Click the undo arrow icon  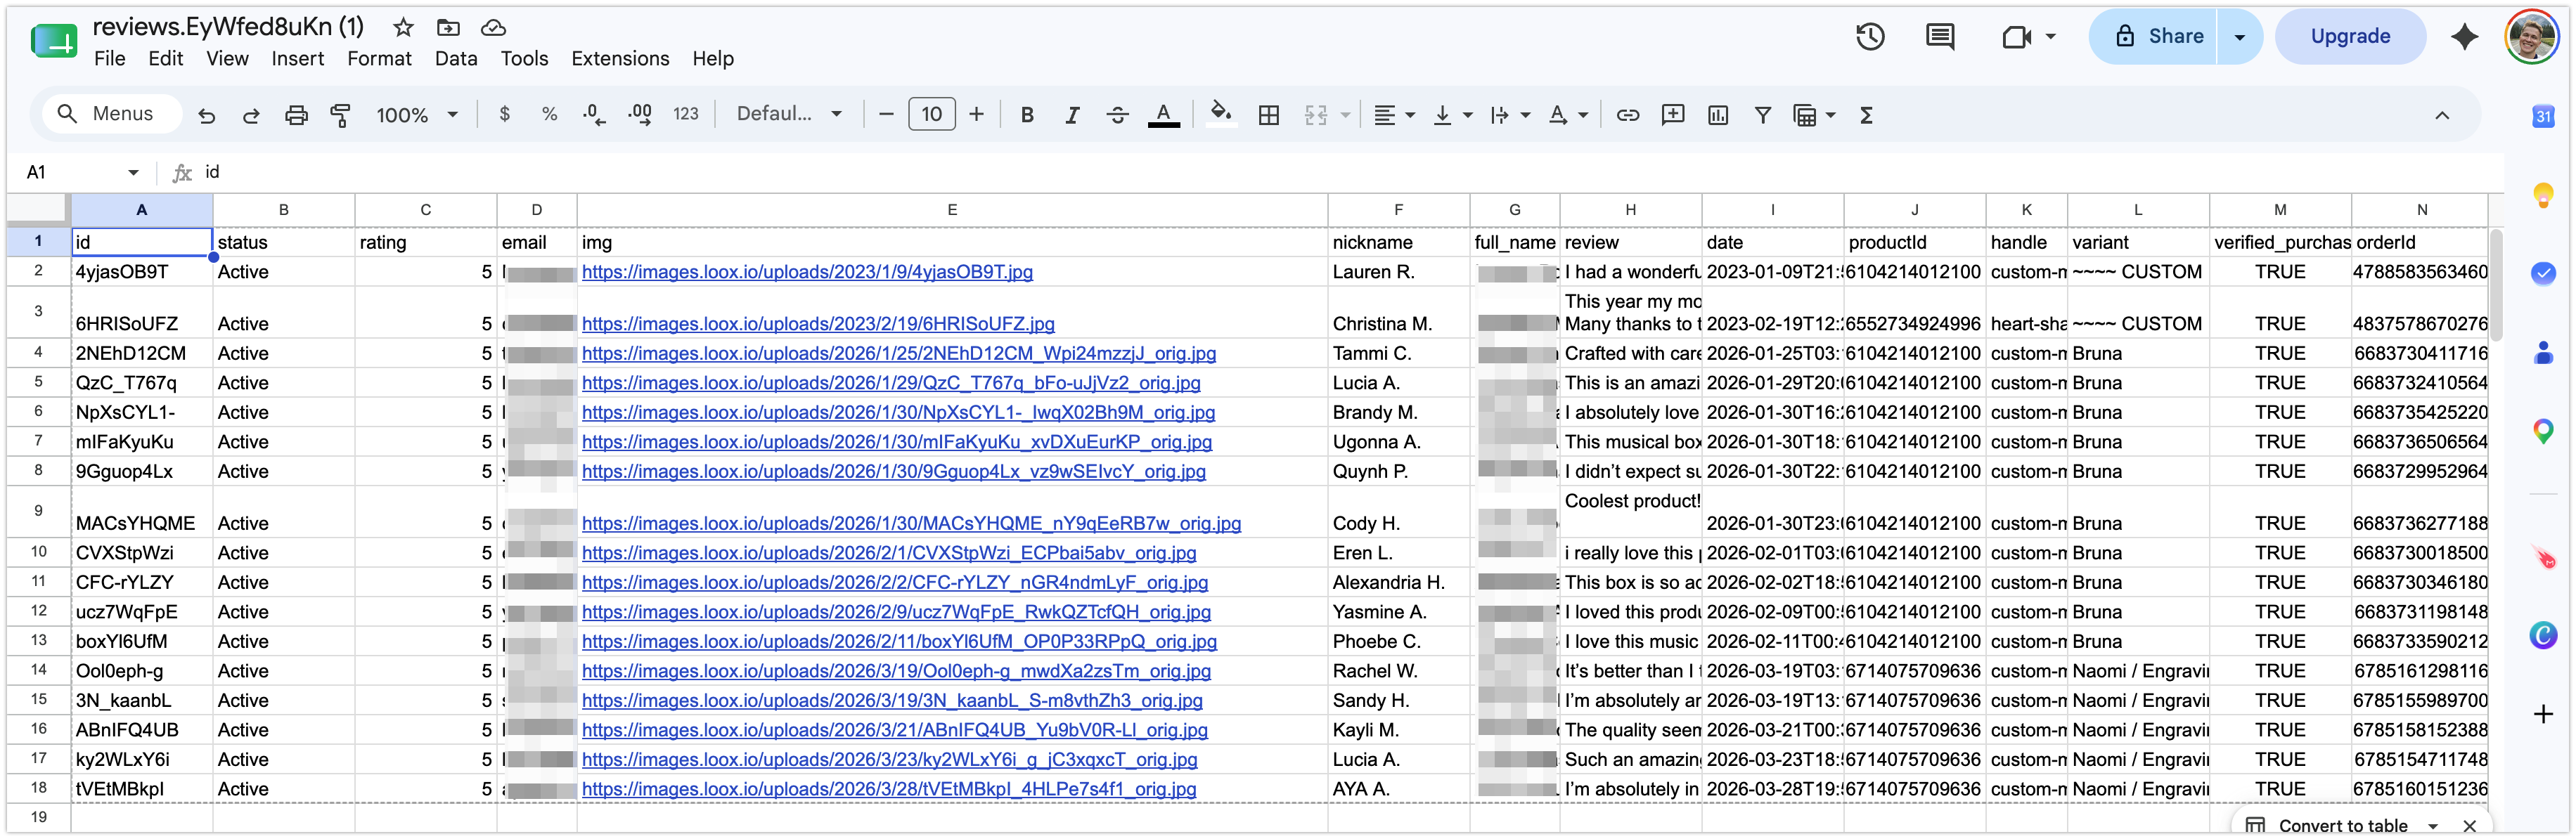click(x=207, y=115)
